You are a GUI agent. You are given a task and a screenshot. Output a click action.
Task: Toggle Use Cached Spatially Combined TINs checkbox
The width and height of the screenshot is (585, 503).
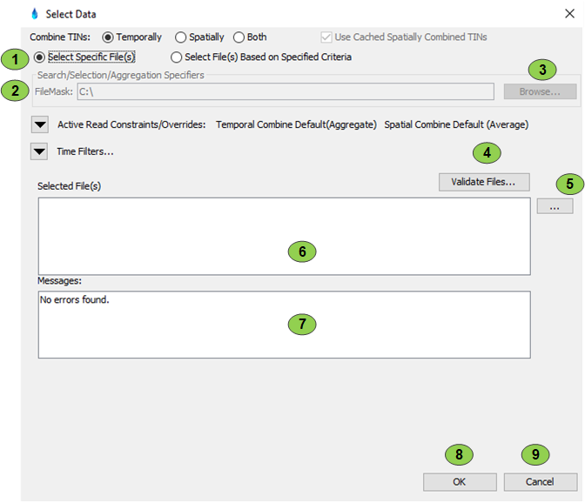click(326, 37)
